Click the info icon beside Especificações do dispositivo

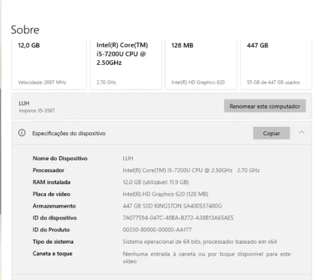[x=22, y=133]
